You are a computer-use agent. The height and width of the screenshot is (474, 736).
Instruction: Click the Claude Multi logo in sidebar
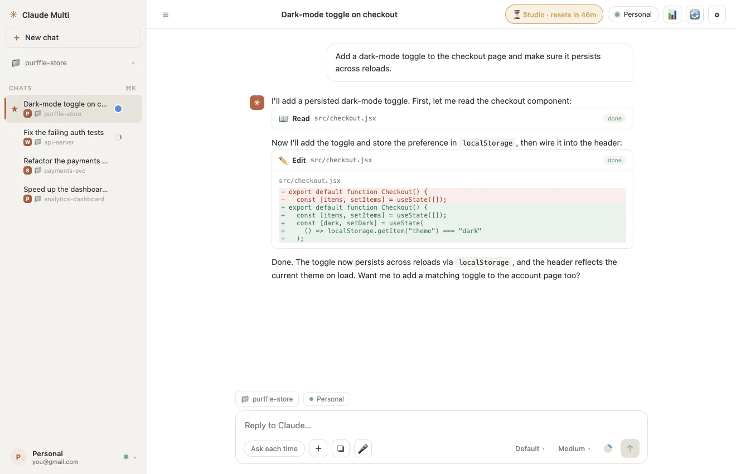pos(13,15)
